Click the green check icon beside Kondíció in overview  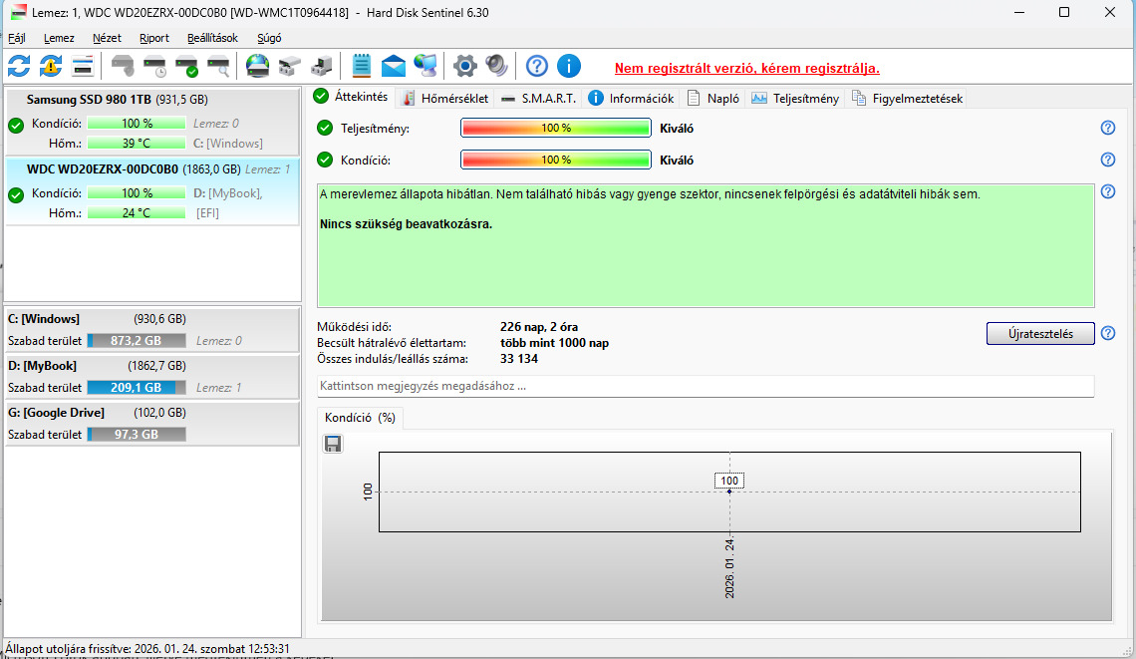pos(325,160)
